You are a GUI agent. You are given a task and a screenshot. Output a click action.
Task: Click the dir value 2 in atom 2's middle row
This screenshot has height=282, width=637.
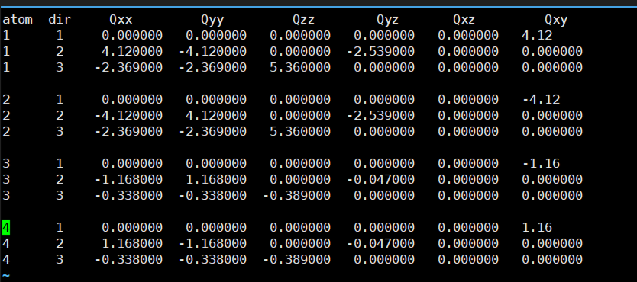pos(60,116)
